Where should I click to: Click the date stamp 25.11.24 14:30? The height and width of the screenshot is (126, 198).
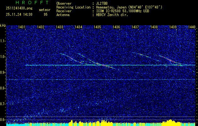click(19, 14)
